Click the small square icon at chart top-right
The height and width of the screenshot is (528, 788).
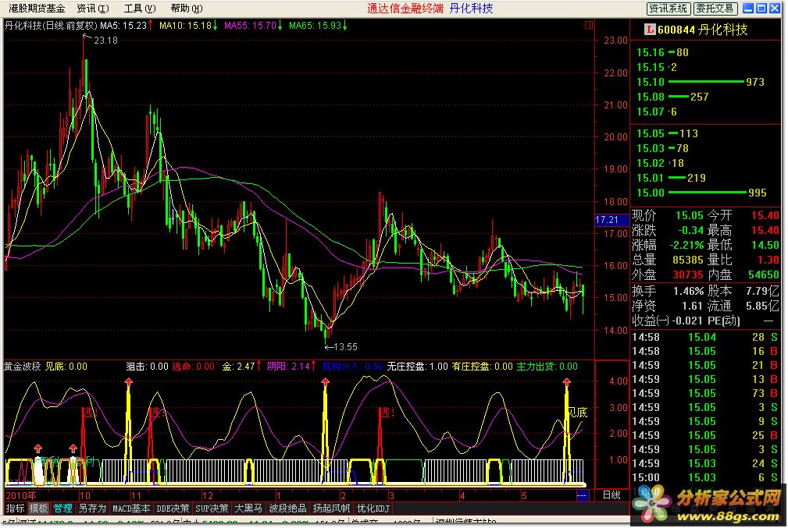tap(589, 25)
